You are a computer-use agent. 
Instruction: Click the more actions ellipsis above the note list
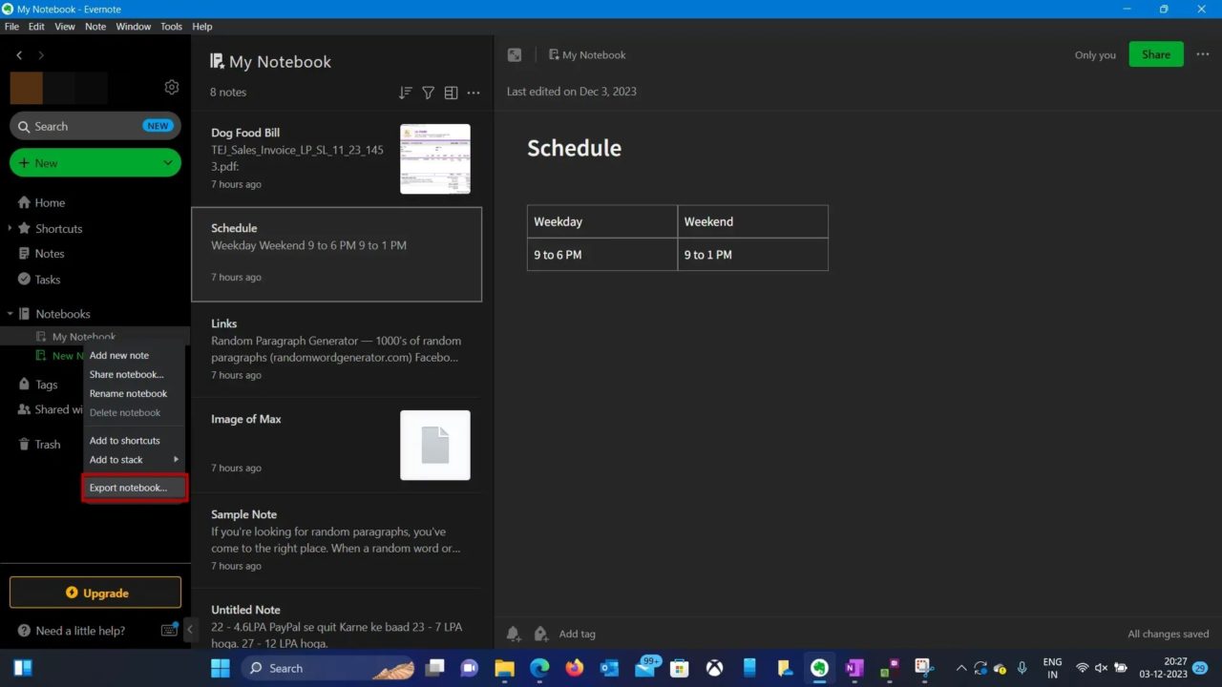coord(474,93)
